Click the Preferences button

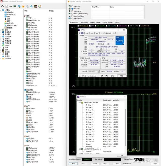(127, 163)
